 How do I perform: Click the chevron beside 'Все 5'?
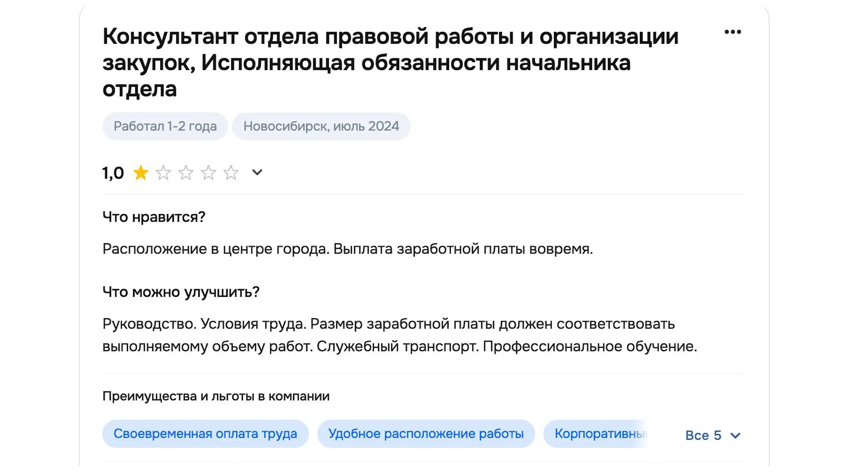735,436
